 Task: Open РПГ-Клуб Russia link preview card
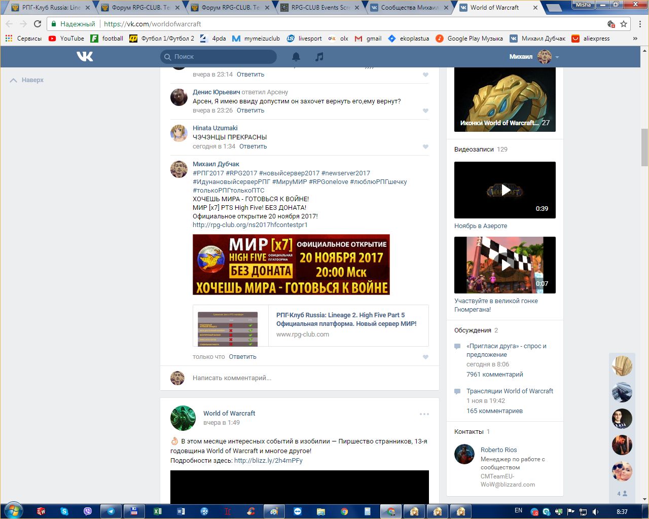click(x=311, y=326)
